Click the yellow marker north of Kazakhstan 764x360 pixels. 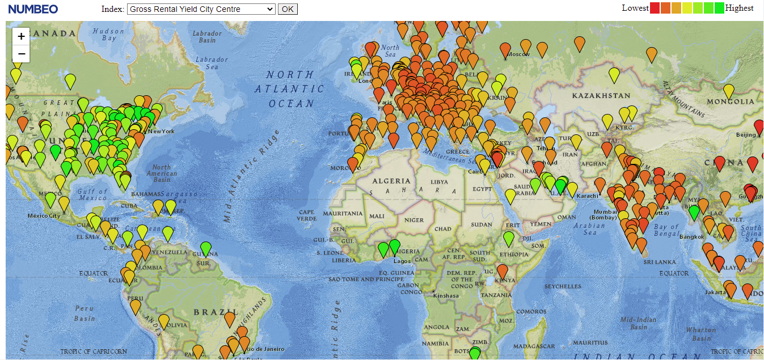614,74
